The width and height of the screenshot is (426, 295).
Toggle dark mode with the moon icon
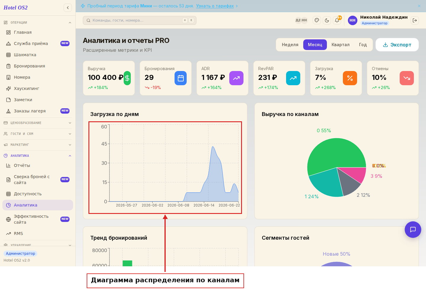[x=327, y=20]
